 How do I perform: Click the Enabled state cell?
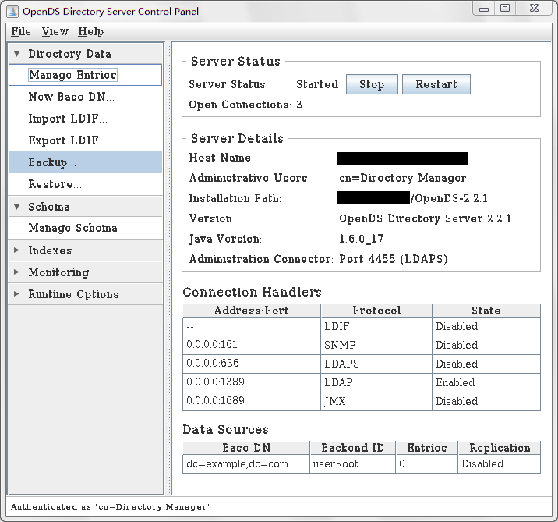coord(486,382)
